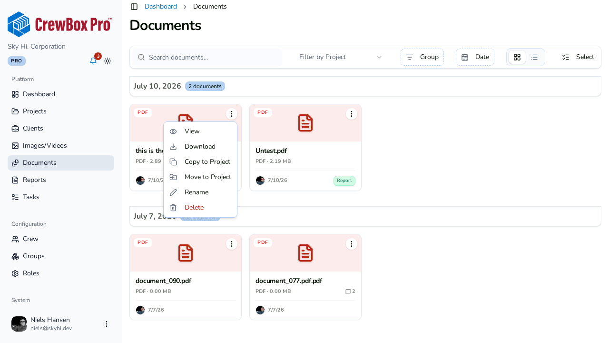Click the uploader avatar on document_090.pdf

(x=140, y=310)
